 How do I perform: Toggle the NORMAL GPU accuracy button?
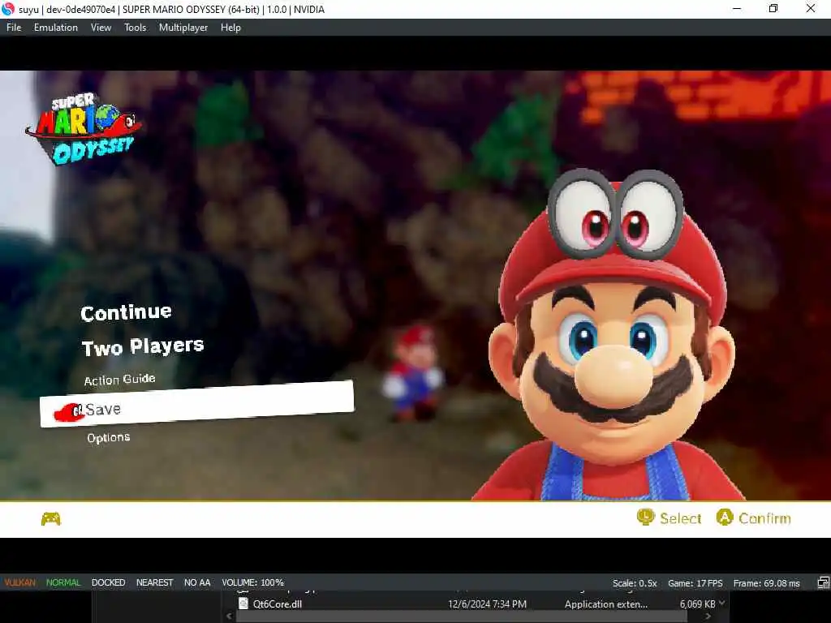pos(63,582)
